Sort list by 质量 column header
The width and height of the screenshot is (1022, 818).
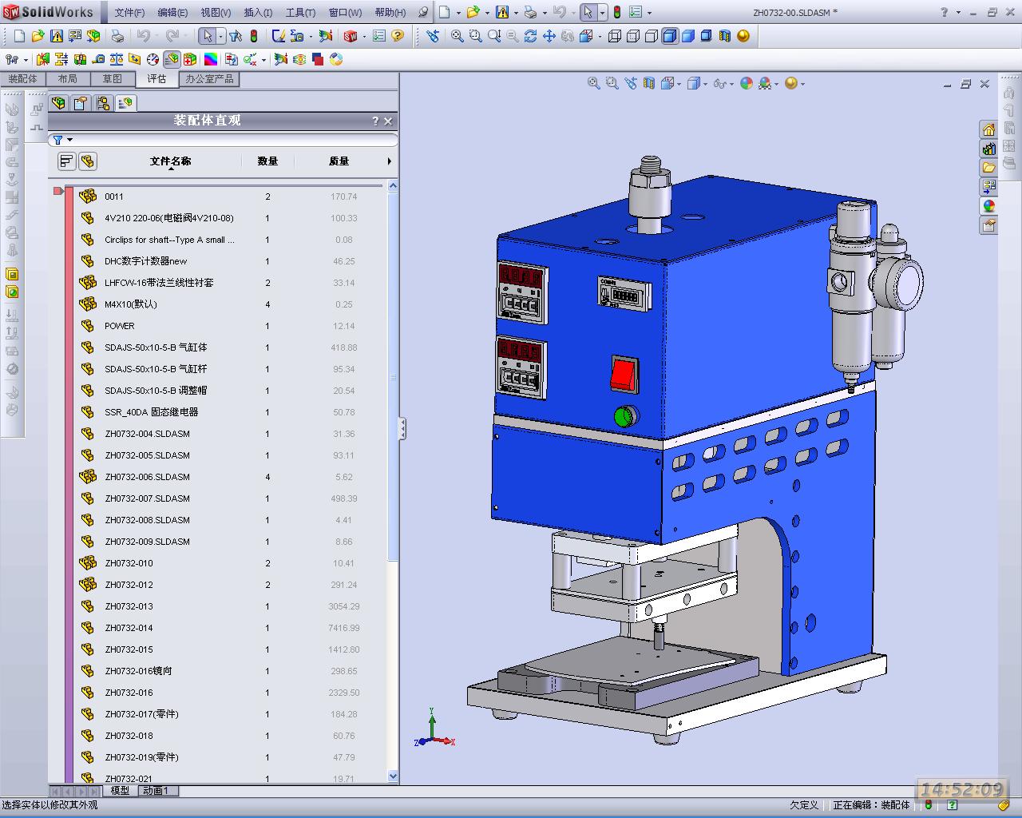(x=339, y=161)
